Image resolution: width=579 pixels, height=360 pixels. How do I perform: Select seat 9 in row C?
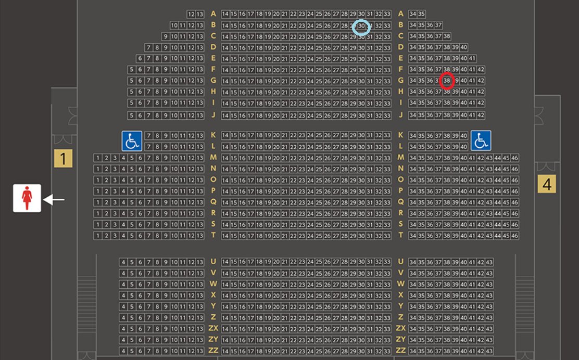pos(166,36)
